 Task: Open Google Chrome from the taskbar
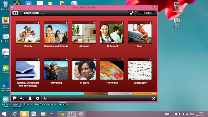[62, 114]
